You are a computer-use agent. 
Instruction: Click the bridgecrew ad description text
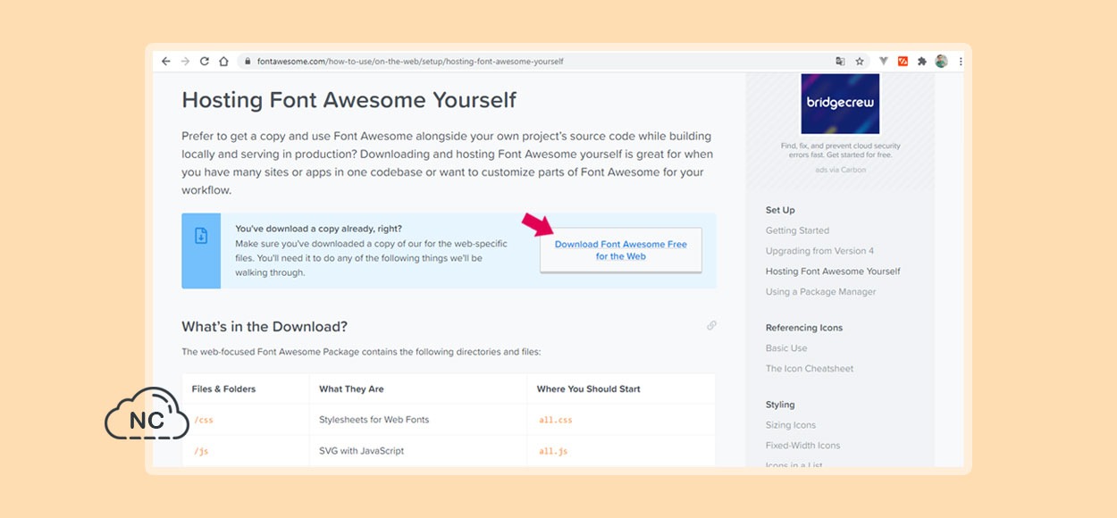(841, 150)
